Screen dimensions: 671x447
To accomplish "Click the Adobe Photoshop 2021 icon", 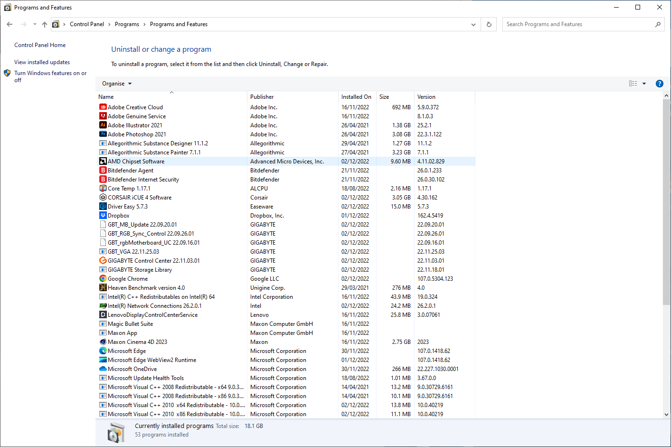I will (x=103, y=134).
